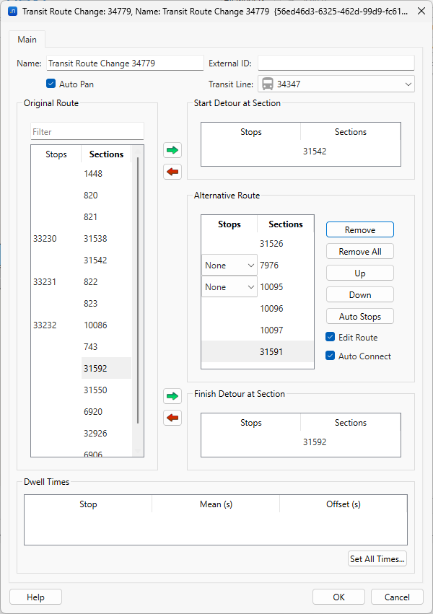
Task: Open the stop dropdown for section 10095
Action: tap(229, 286)
